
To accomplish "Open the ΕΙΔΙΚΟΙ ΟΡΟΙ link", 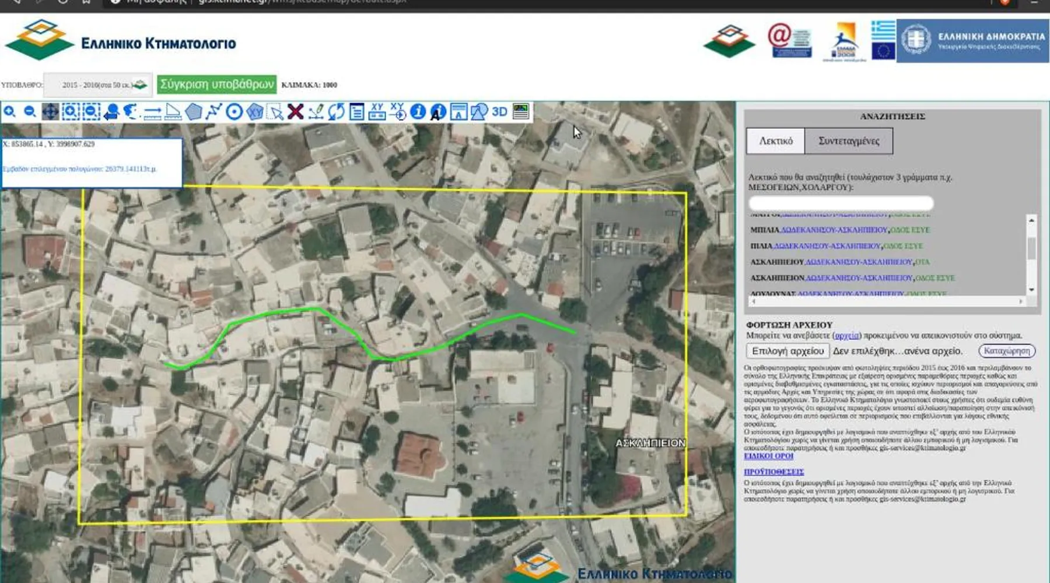I will tap(768, 456).
